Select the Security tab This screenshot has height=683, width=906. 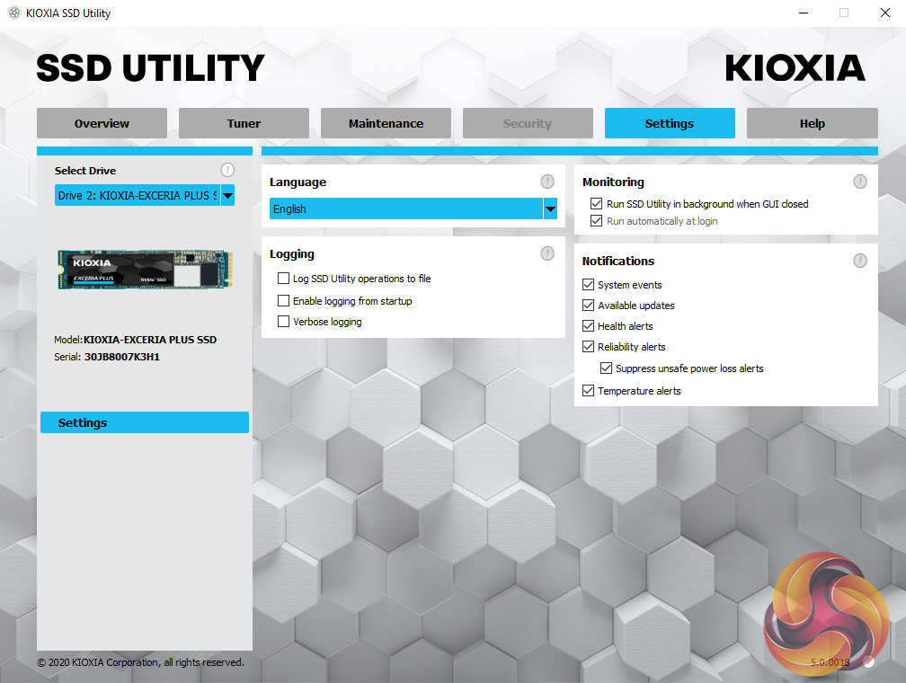(x=528, y=123)
